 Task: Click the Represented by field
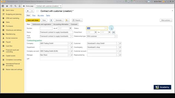[x=102, y=55]
